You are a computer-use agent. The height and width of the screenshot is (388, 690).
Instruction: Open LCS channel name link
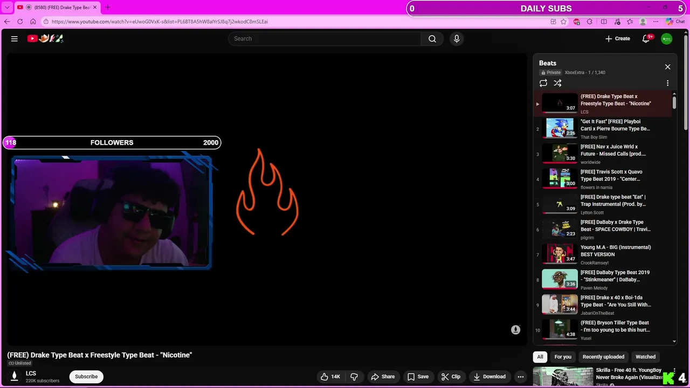31,373
